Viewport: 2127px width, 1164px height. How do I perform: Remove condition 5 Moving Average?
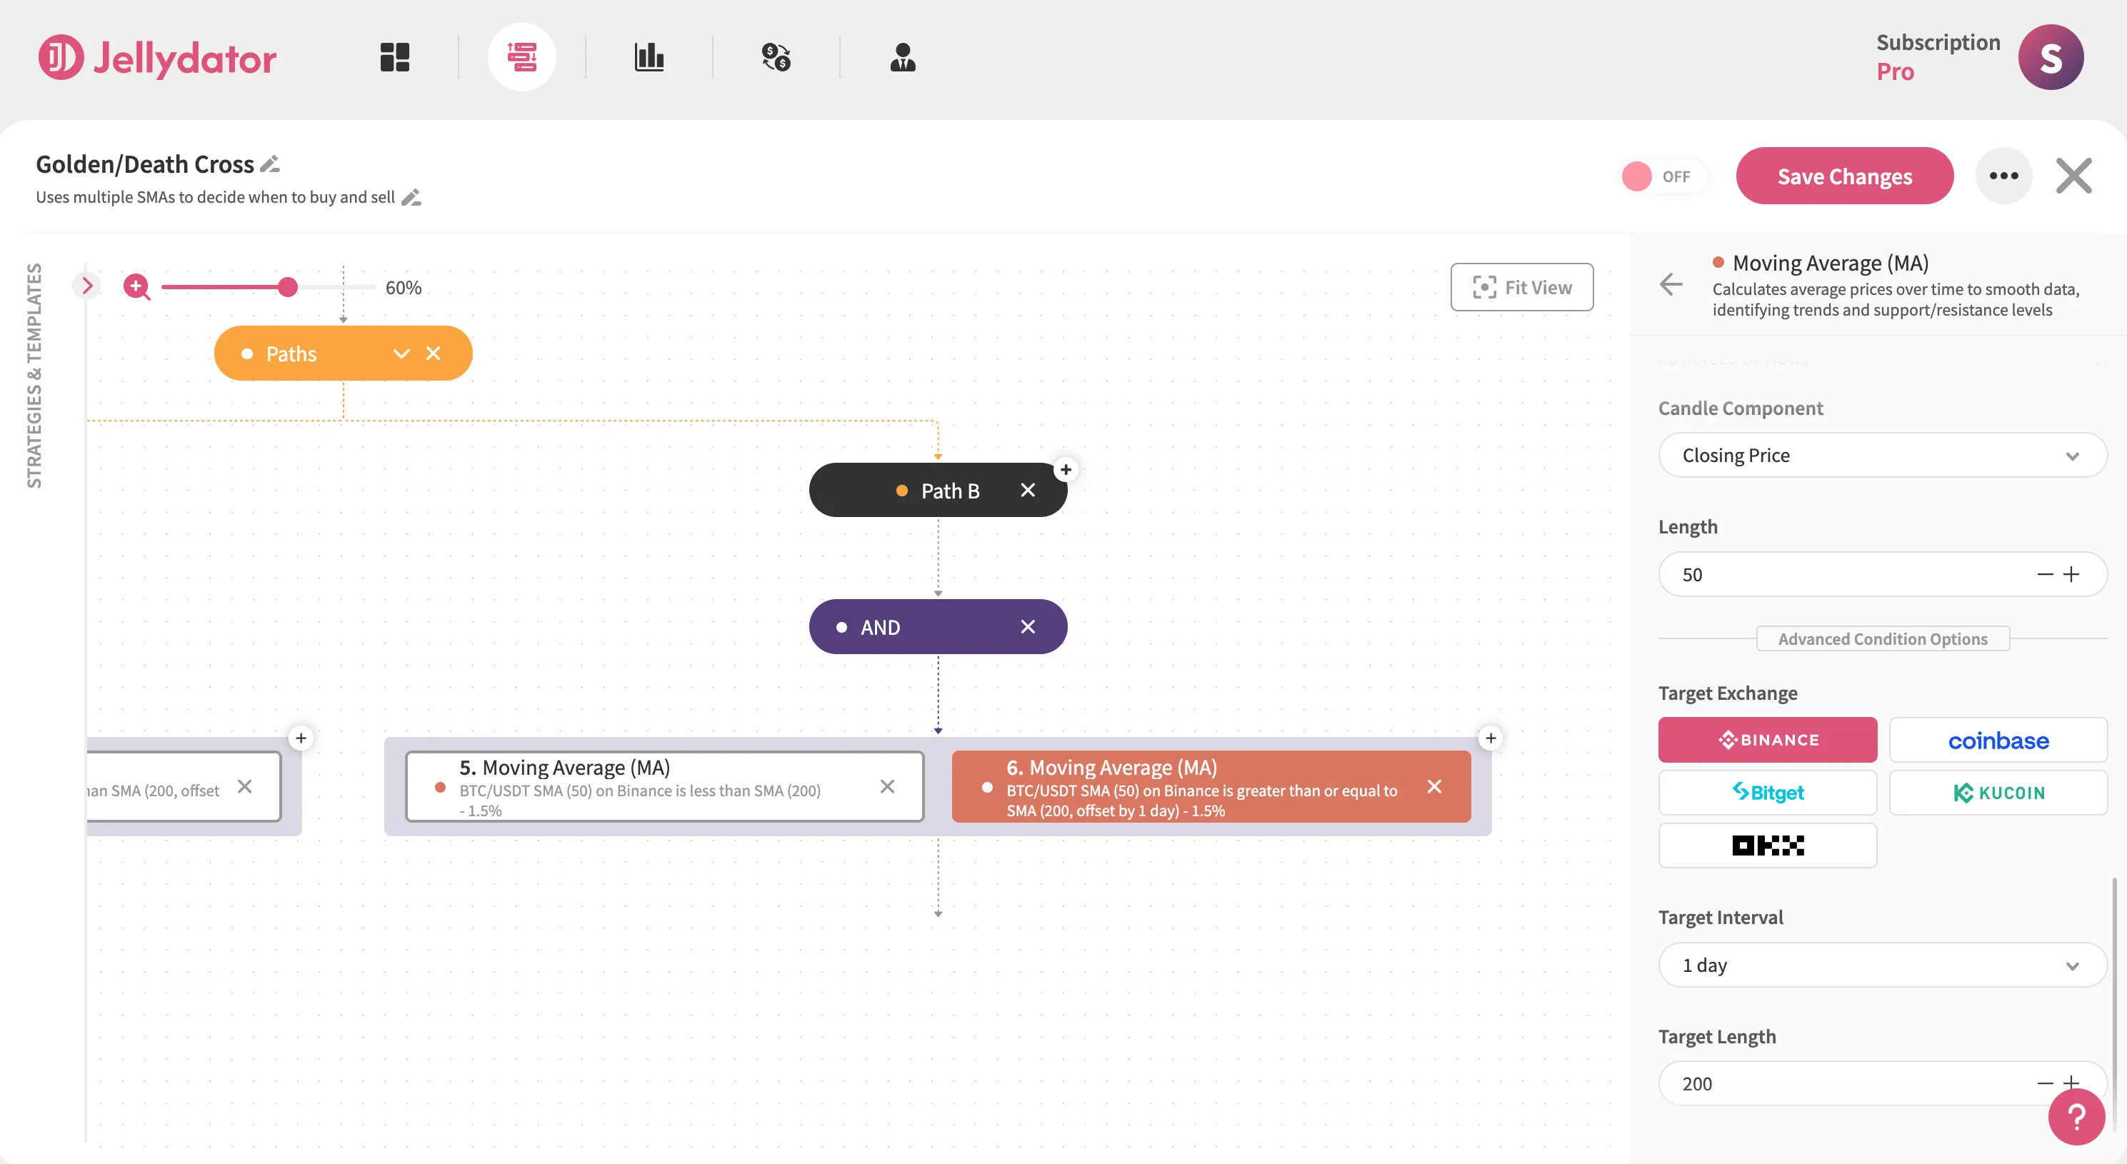tap(888, 787)
